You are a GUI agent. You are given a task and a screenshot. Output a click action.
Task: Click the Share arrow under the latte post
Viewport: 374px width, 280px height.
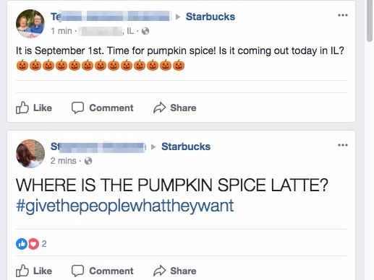[159, 271]
